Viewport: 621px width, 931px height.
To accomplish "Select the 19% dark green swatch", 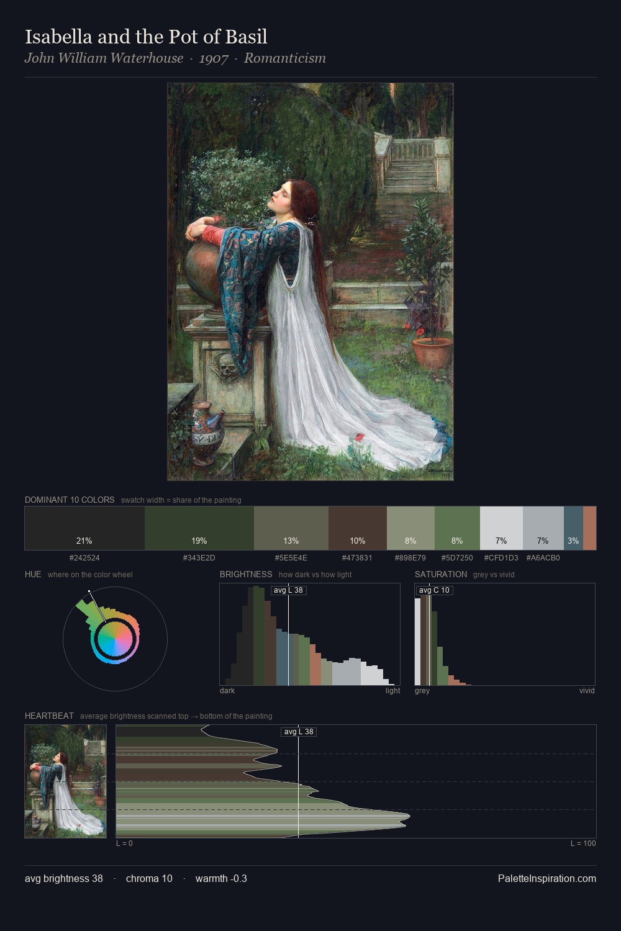I will pos(199,528).
